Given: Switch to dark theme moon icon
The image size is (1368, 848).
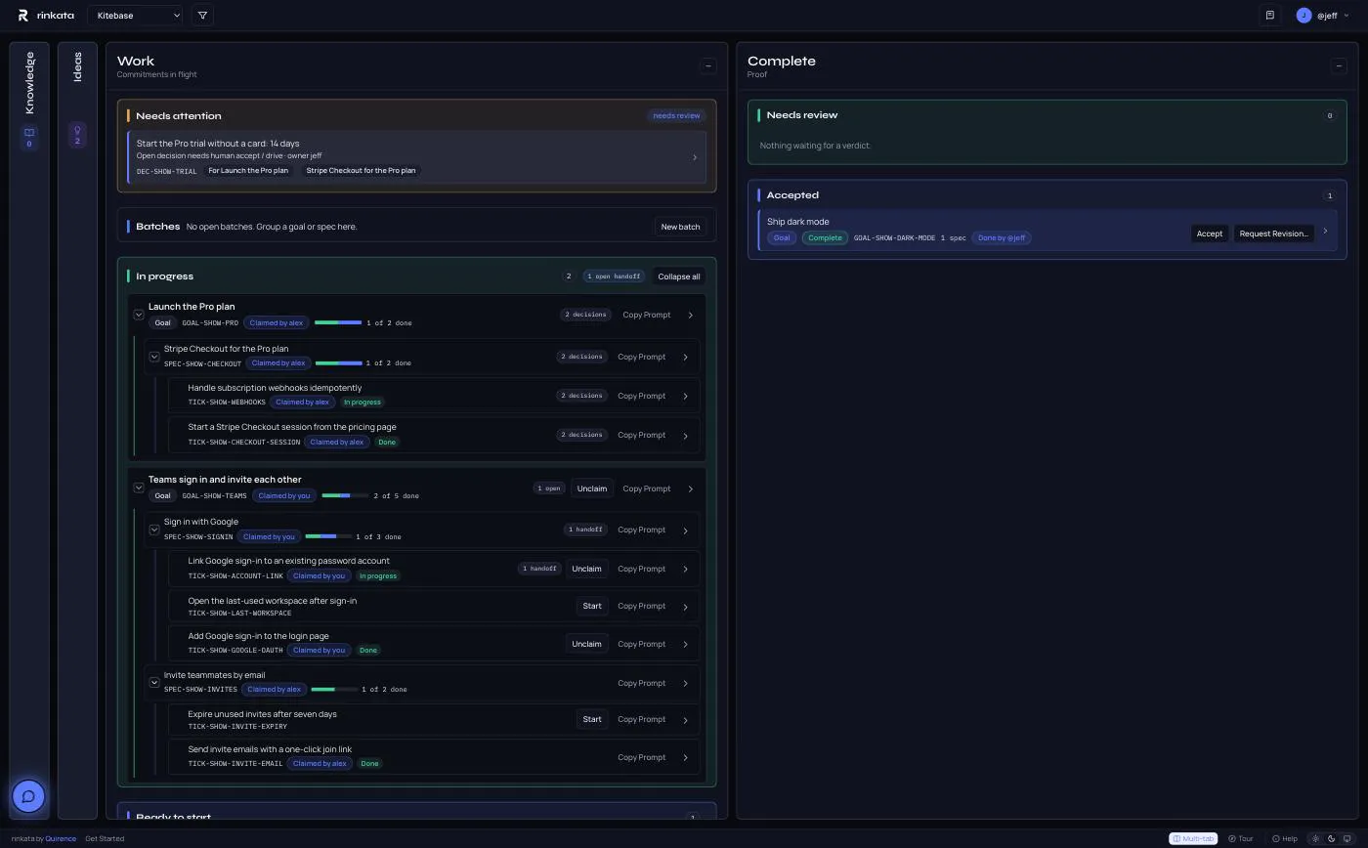Looking at the screenshot, I should coord(1331,839).
